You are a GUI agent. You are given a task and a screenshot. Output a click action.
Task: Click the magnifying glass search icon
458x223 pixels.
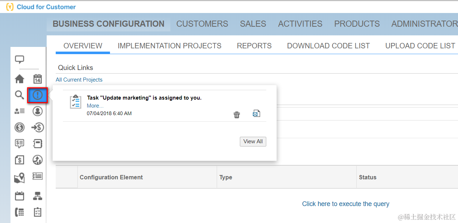pyautogui.click(x=20, y=95)
